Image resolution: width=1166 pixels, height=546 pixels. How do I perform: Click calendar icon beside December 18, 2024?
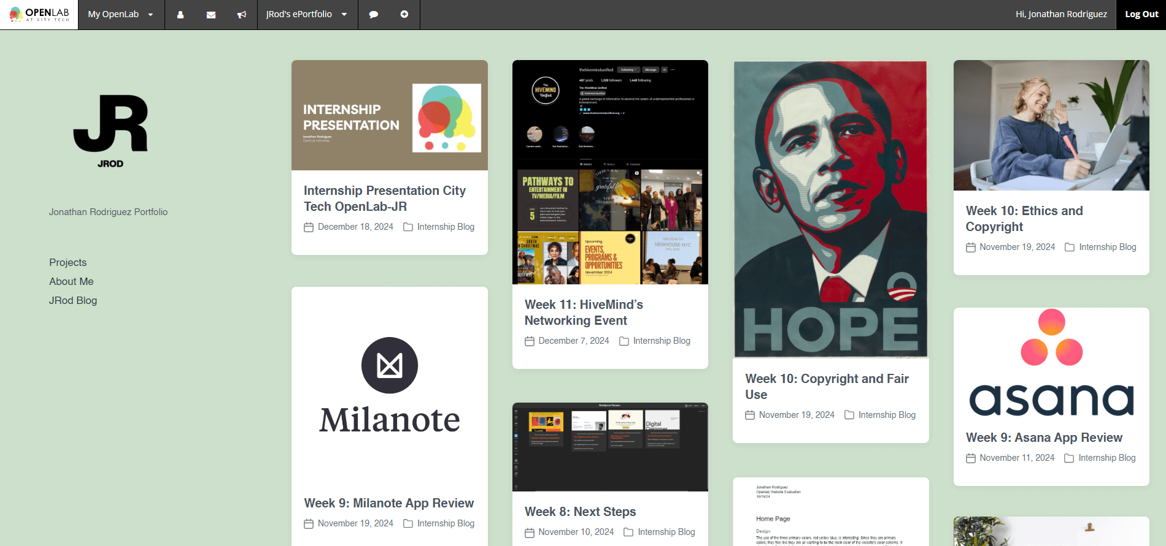click(309, 227)
